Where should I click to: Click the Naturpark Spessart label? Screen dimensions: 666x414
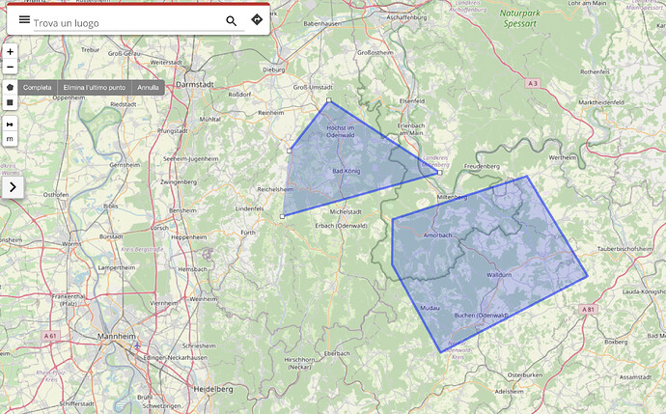(520, 18)
